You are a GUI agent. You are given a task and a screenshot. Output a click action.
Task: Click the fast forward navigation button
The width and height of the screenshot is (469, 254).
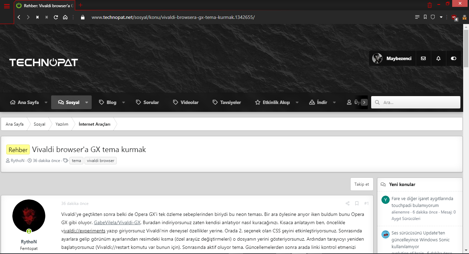pos(47,17)
